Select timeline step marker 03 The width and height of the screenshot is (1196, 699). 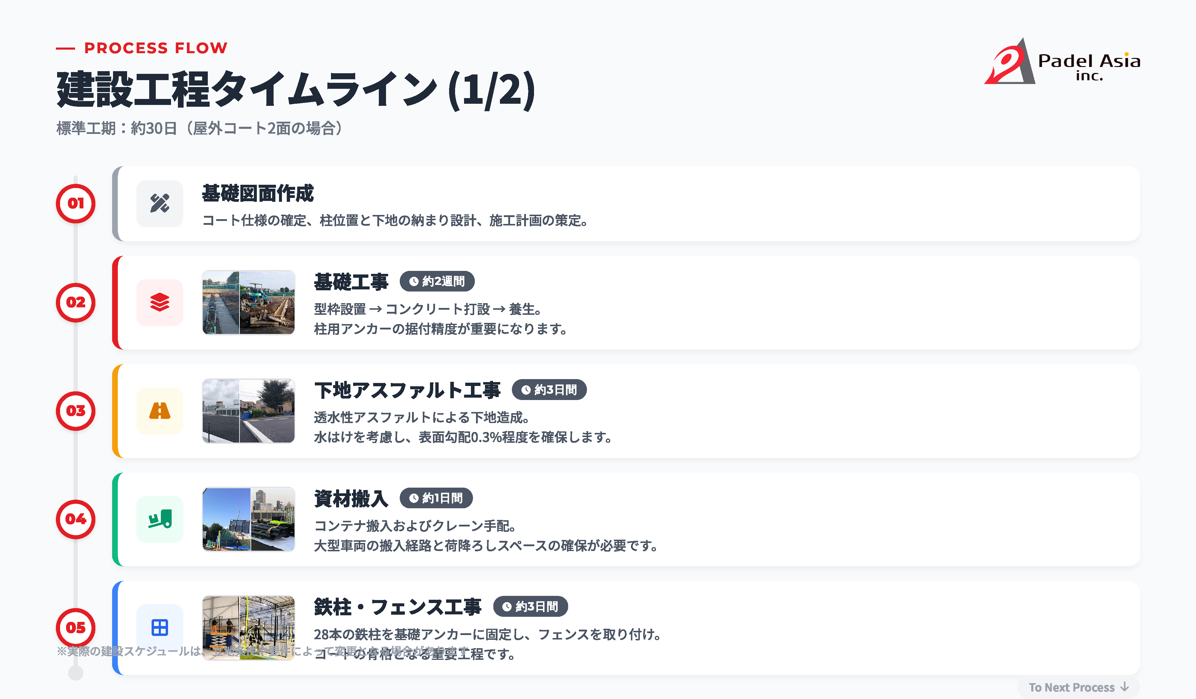(76, 411)
